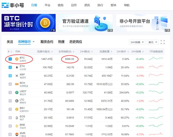
Task: Open the BNB 币安币 coin link
Action: click(23, 126)
